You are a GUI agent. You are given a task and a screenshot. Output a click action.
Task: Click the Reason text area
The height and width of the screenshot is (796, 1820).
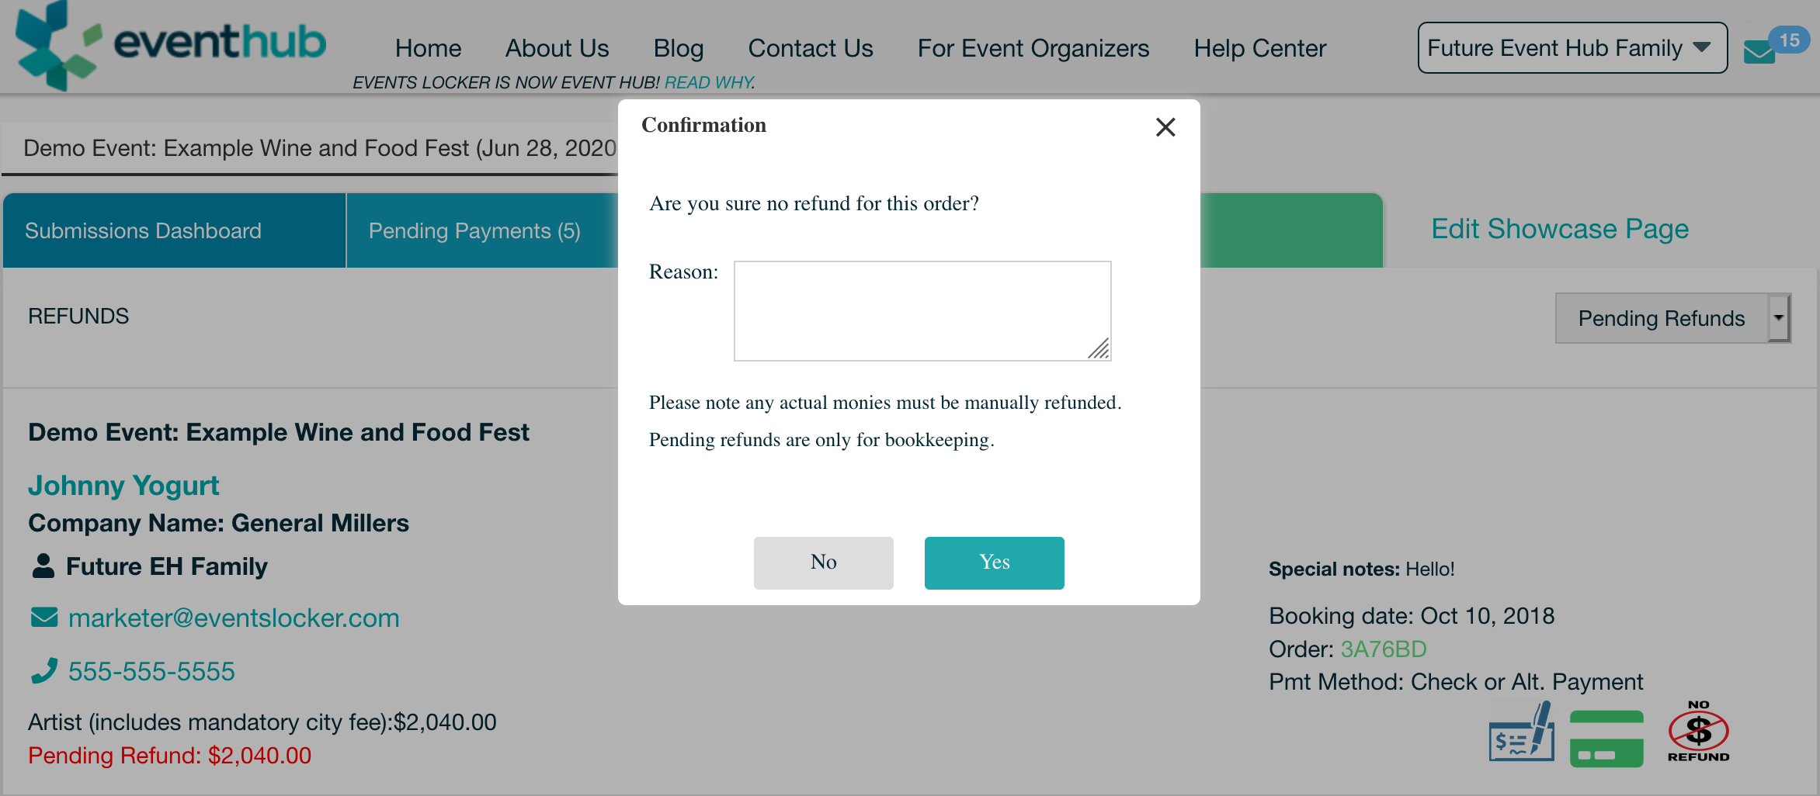pos(922,311)
